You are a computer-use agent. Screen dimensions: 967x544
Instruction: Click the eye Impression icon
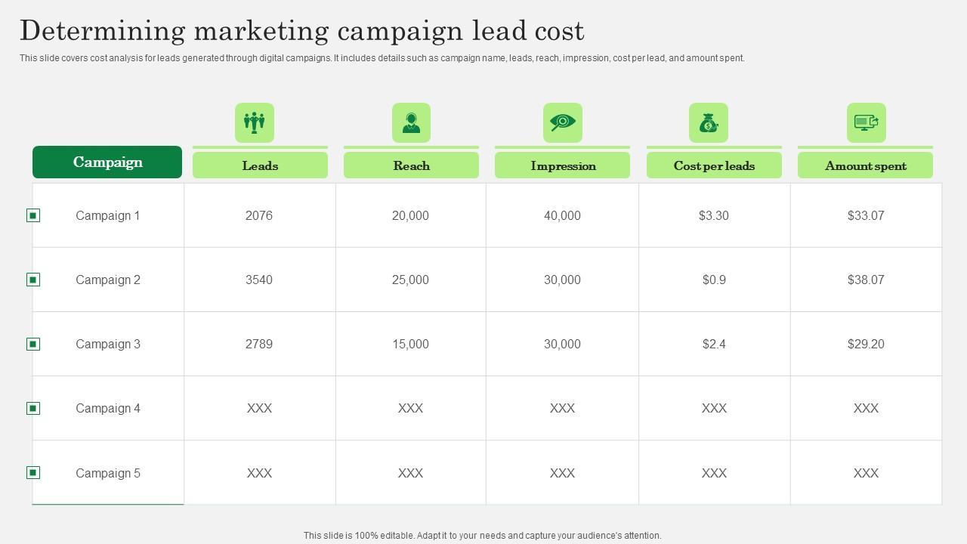pos(563,122)
